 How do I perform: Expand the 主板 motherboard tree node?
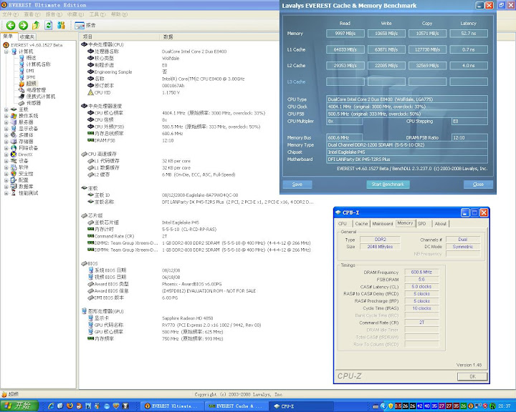point(6,109)
